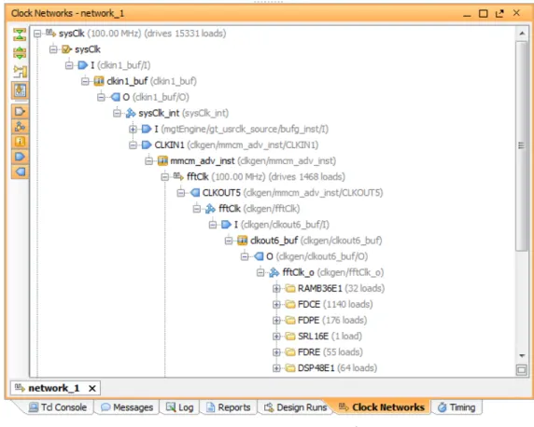Click the vertical scrollbar thumb
Screen dimensions: 534x427
click(522, 145)
